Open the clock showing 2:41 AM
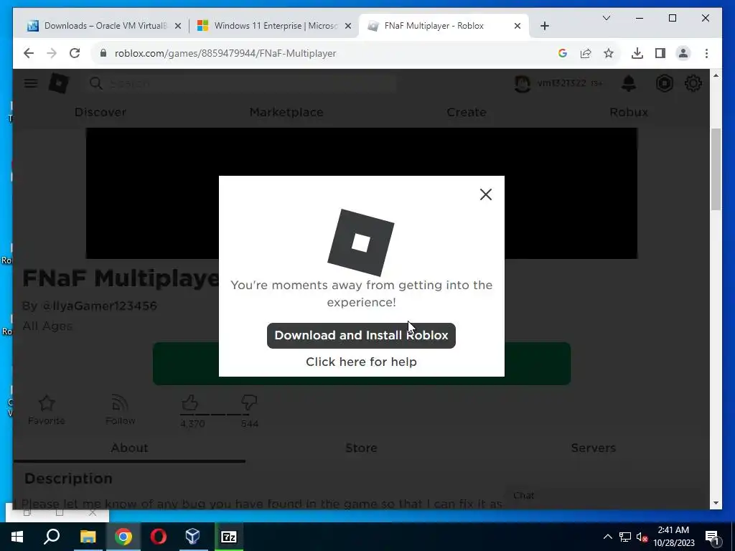735x551 pixels. pyautogui.click(x=673, y=537)
